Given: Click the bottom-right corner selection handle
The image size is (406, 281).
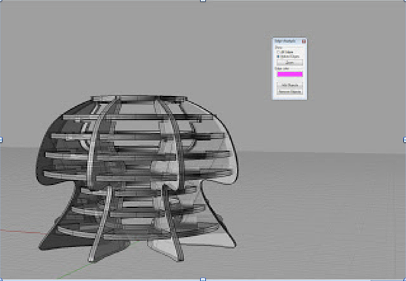Looking at the screenshot, I should (404, 278).
